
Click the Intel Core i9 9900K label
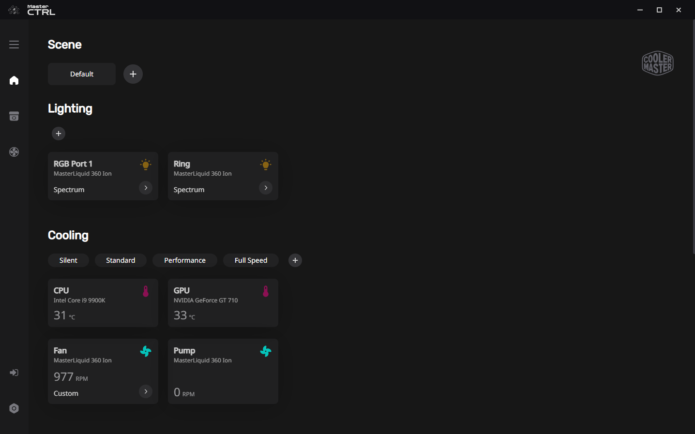(x=79, y=300)
